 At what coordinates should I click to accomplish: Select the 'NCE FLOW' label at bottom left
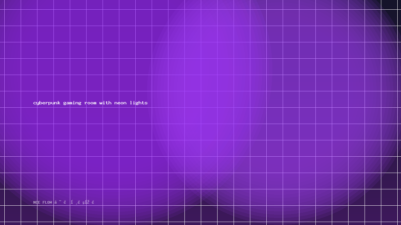[x=43, y=202]
